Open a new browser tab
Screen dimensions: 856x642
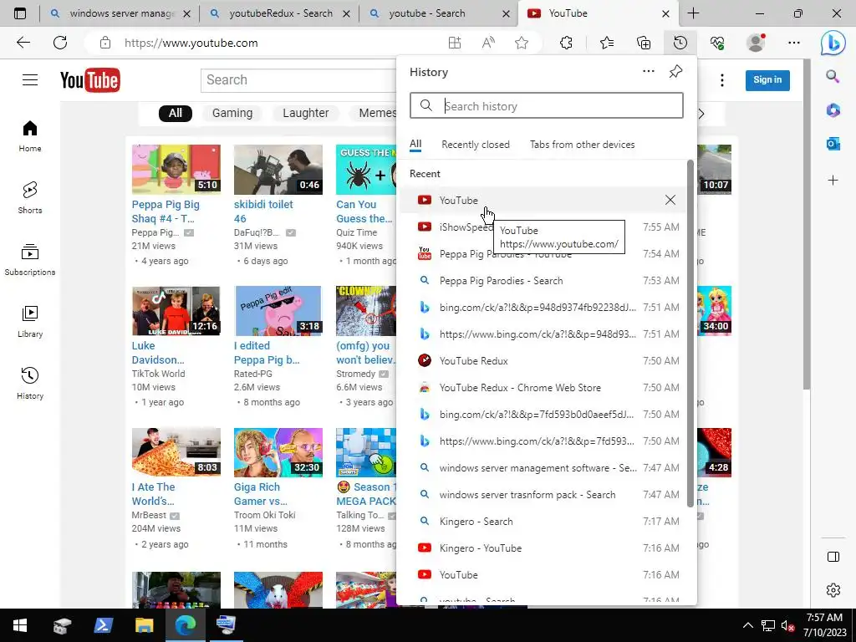pyautogui.click(x=693, y=13)
